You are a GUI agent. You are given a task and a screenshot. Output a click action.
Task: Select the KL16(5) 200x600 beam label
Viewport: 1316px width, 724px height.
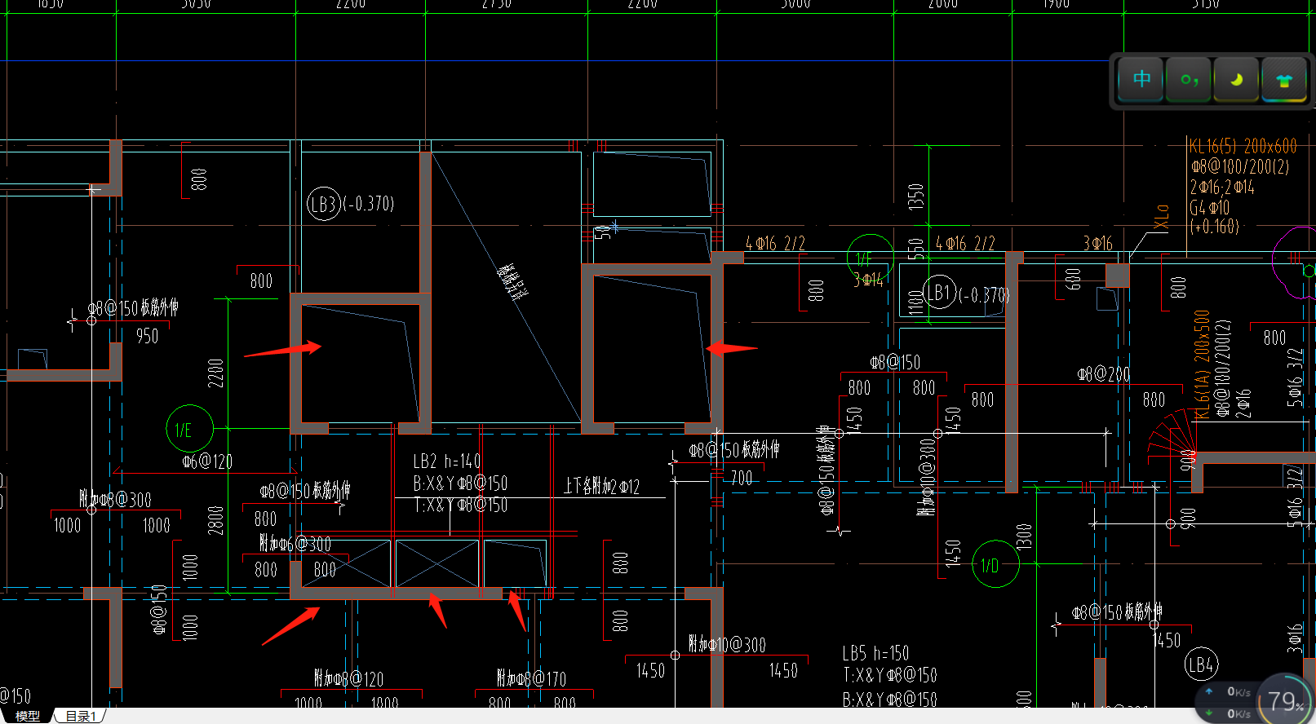click(x=1243, y=146)
